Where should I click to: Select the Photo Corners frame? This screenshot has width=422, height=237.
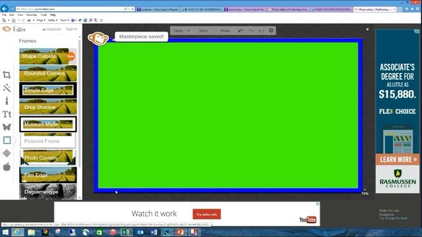point(48,158)
